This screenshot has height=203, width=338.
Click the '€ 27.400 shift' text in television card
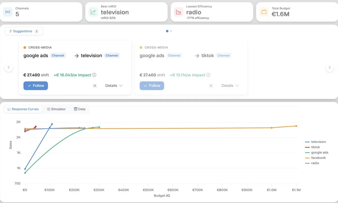[x=36, y=75]
